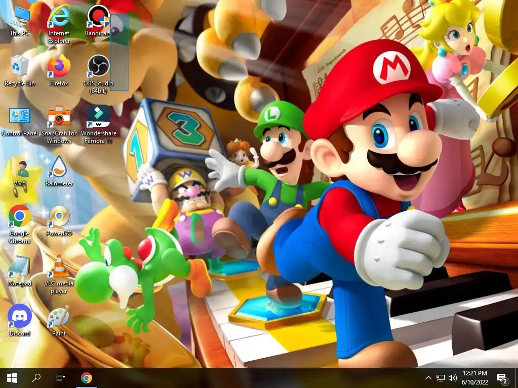Open the Action Center notifications icon
This screenshot has height=388, width=518.
(x=502, y=378)
